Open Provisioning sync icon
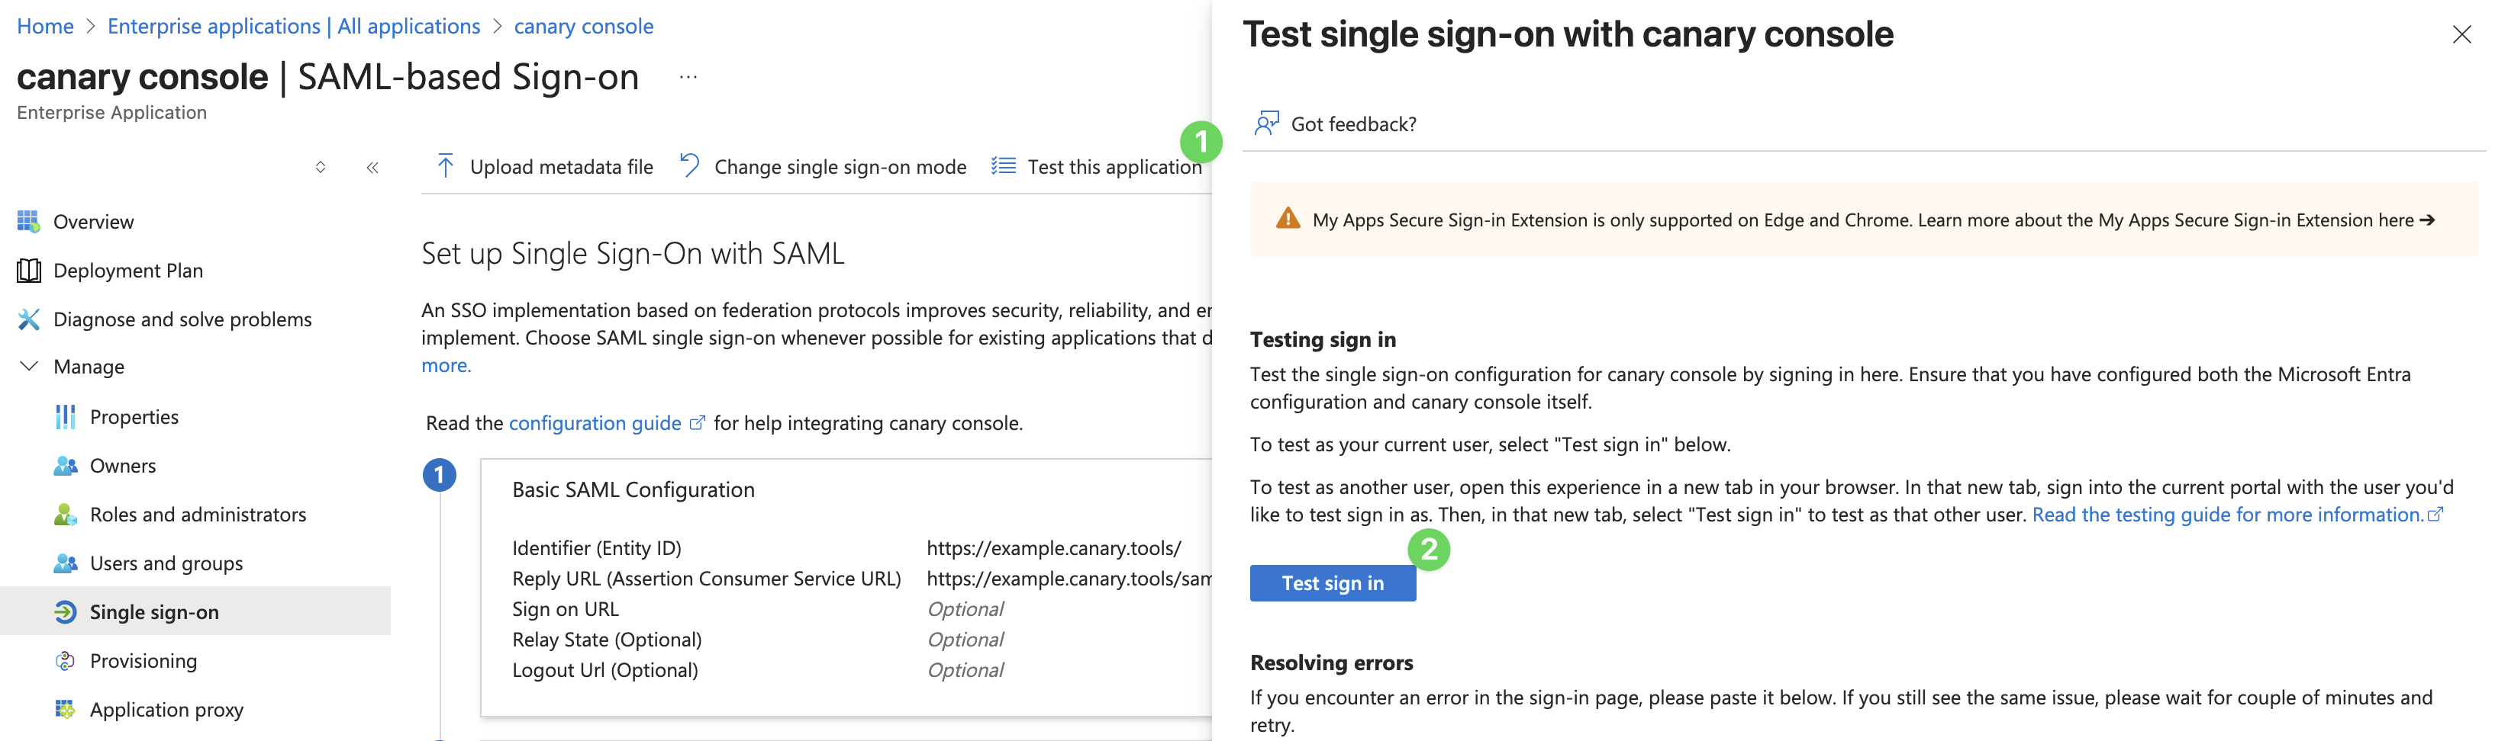The image size is (2508, 741). 65,661
